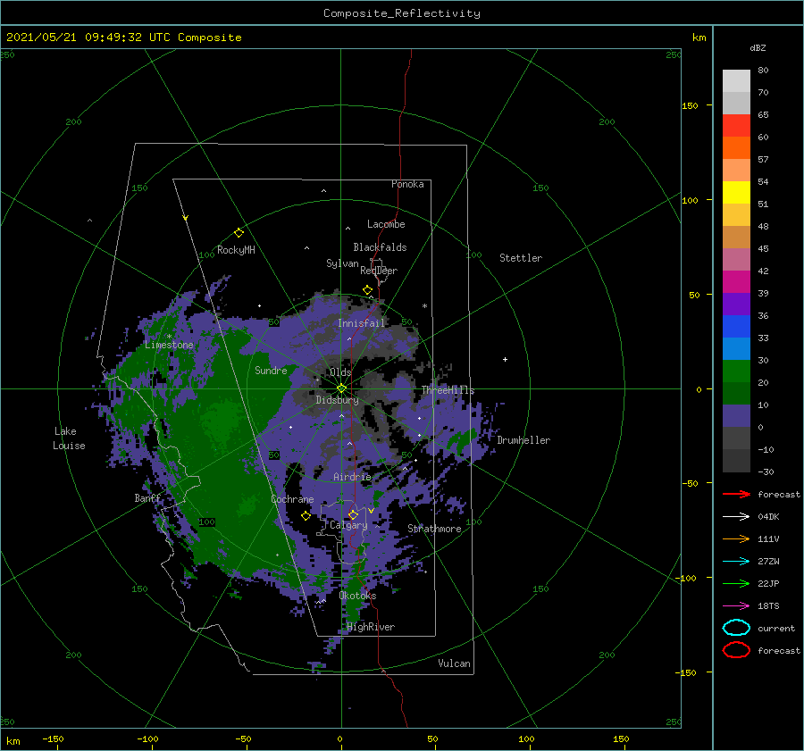
Task: Click the orange 111V arrow icon
Action: pos(736,538)
